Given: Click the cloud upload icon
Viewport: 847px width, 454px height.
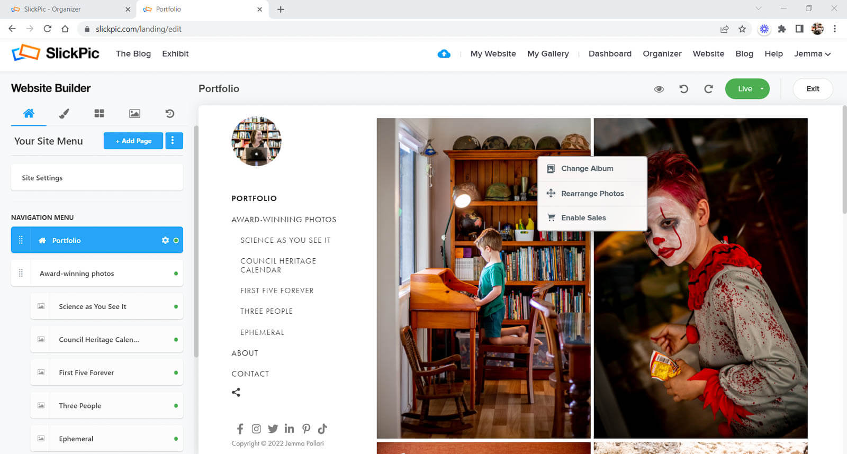Looking at the screenshot, I should pos(444,53).
